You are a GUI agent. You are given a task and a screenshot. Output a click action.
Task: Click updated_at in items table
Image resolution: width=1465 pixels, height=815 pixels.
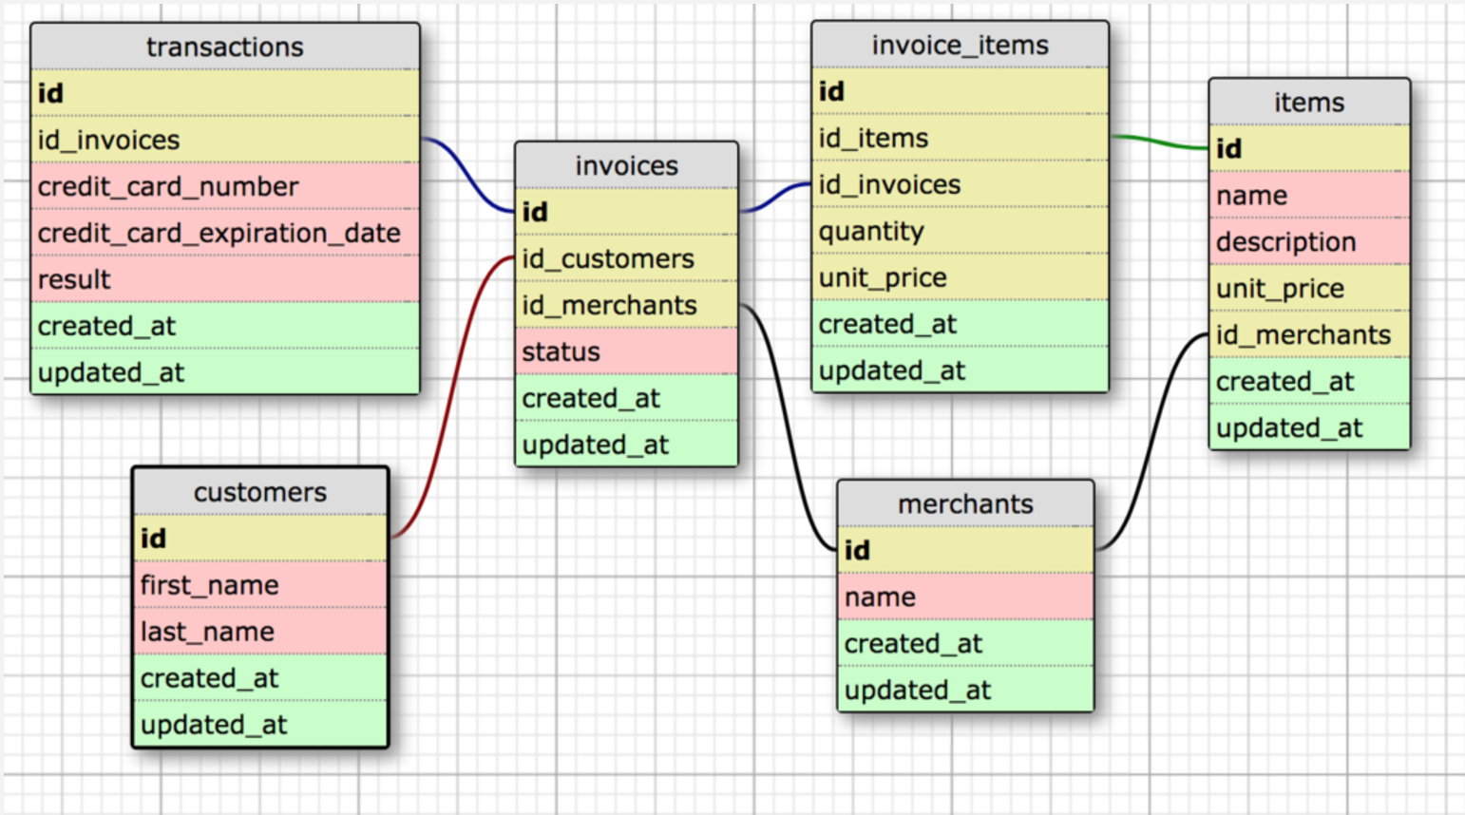click(1309, 427)
